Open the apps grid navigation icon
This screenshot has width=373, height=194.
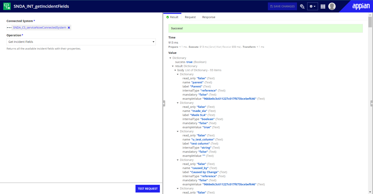[x=323, y=6]
